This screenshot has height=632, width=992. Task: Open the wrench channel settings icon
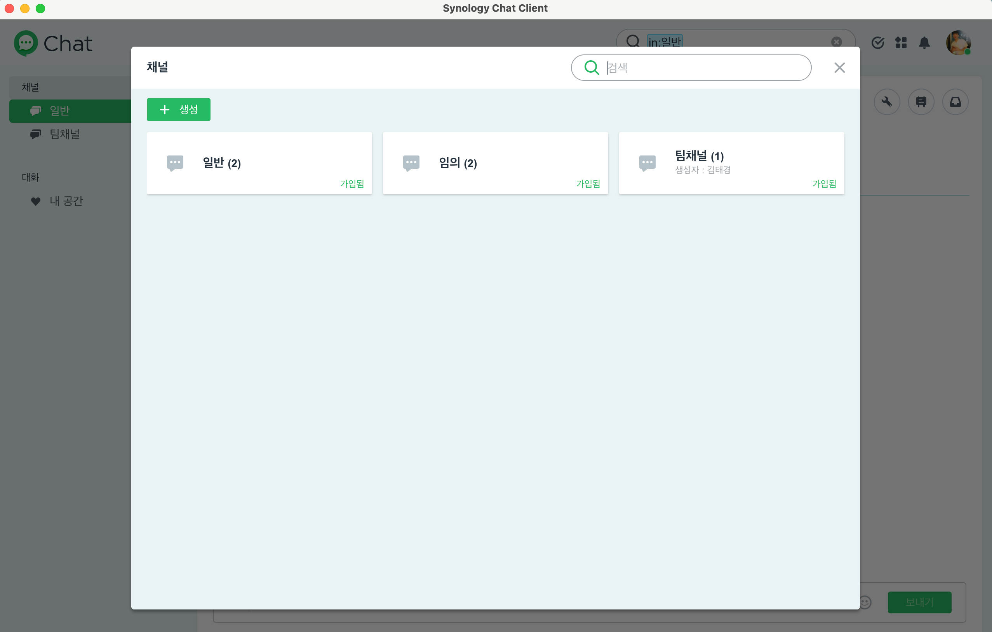coord(886,102)
